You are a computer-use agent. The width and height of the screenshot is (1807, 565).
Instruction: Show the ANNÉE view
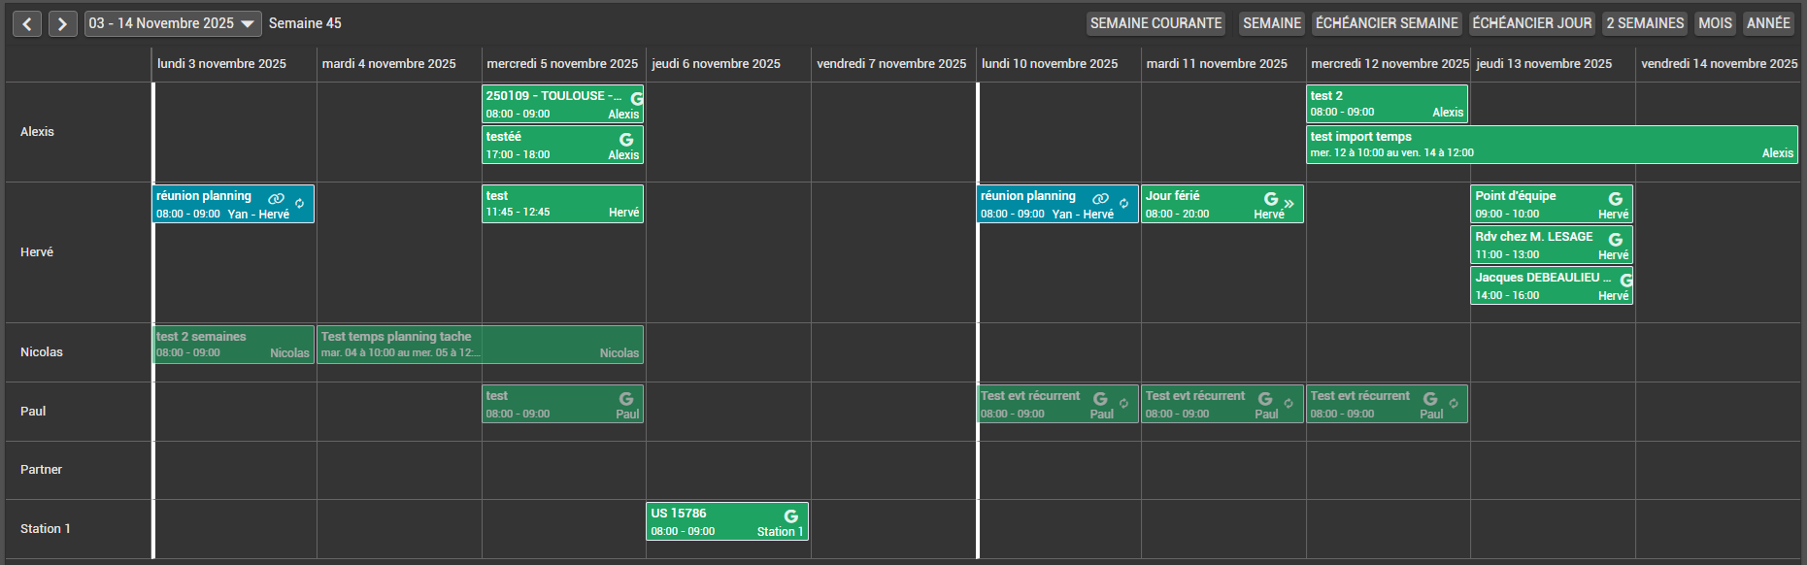1768,23
